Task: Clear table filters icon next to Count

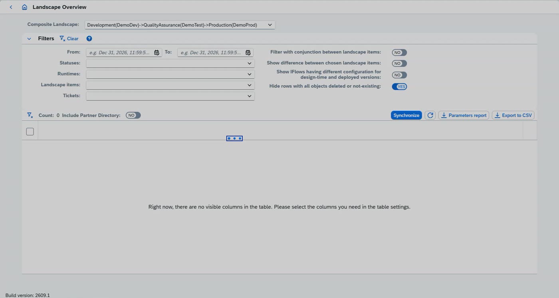Action: coord(30,115)
